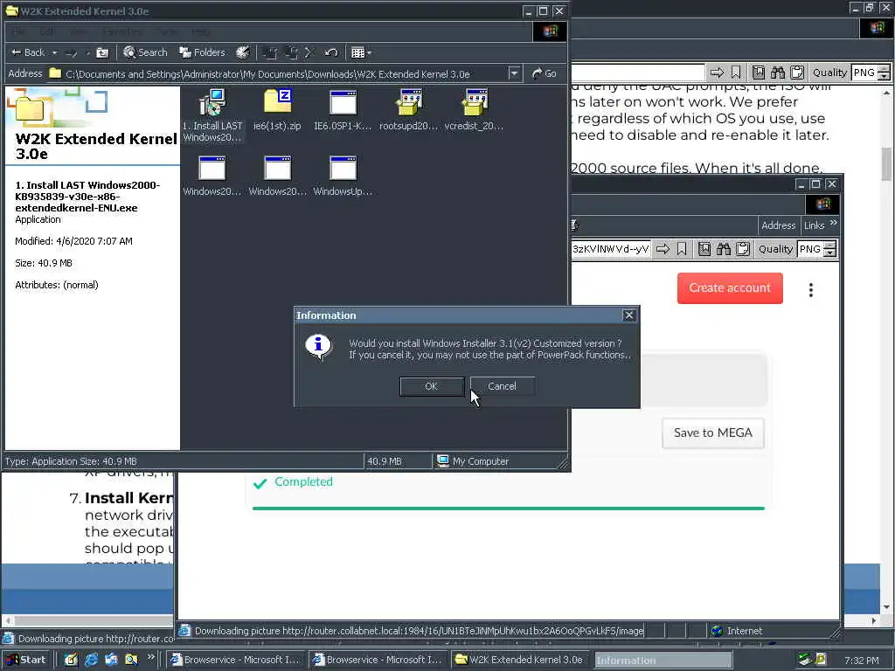Click the clipboard icon in MEGA window toolbar

[x=743, y=249]
